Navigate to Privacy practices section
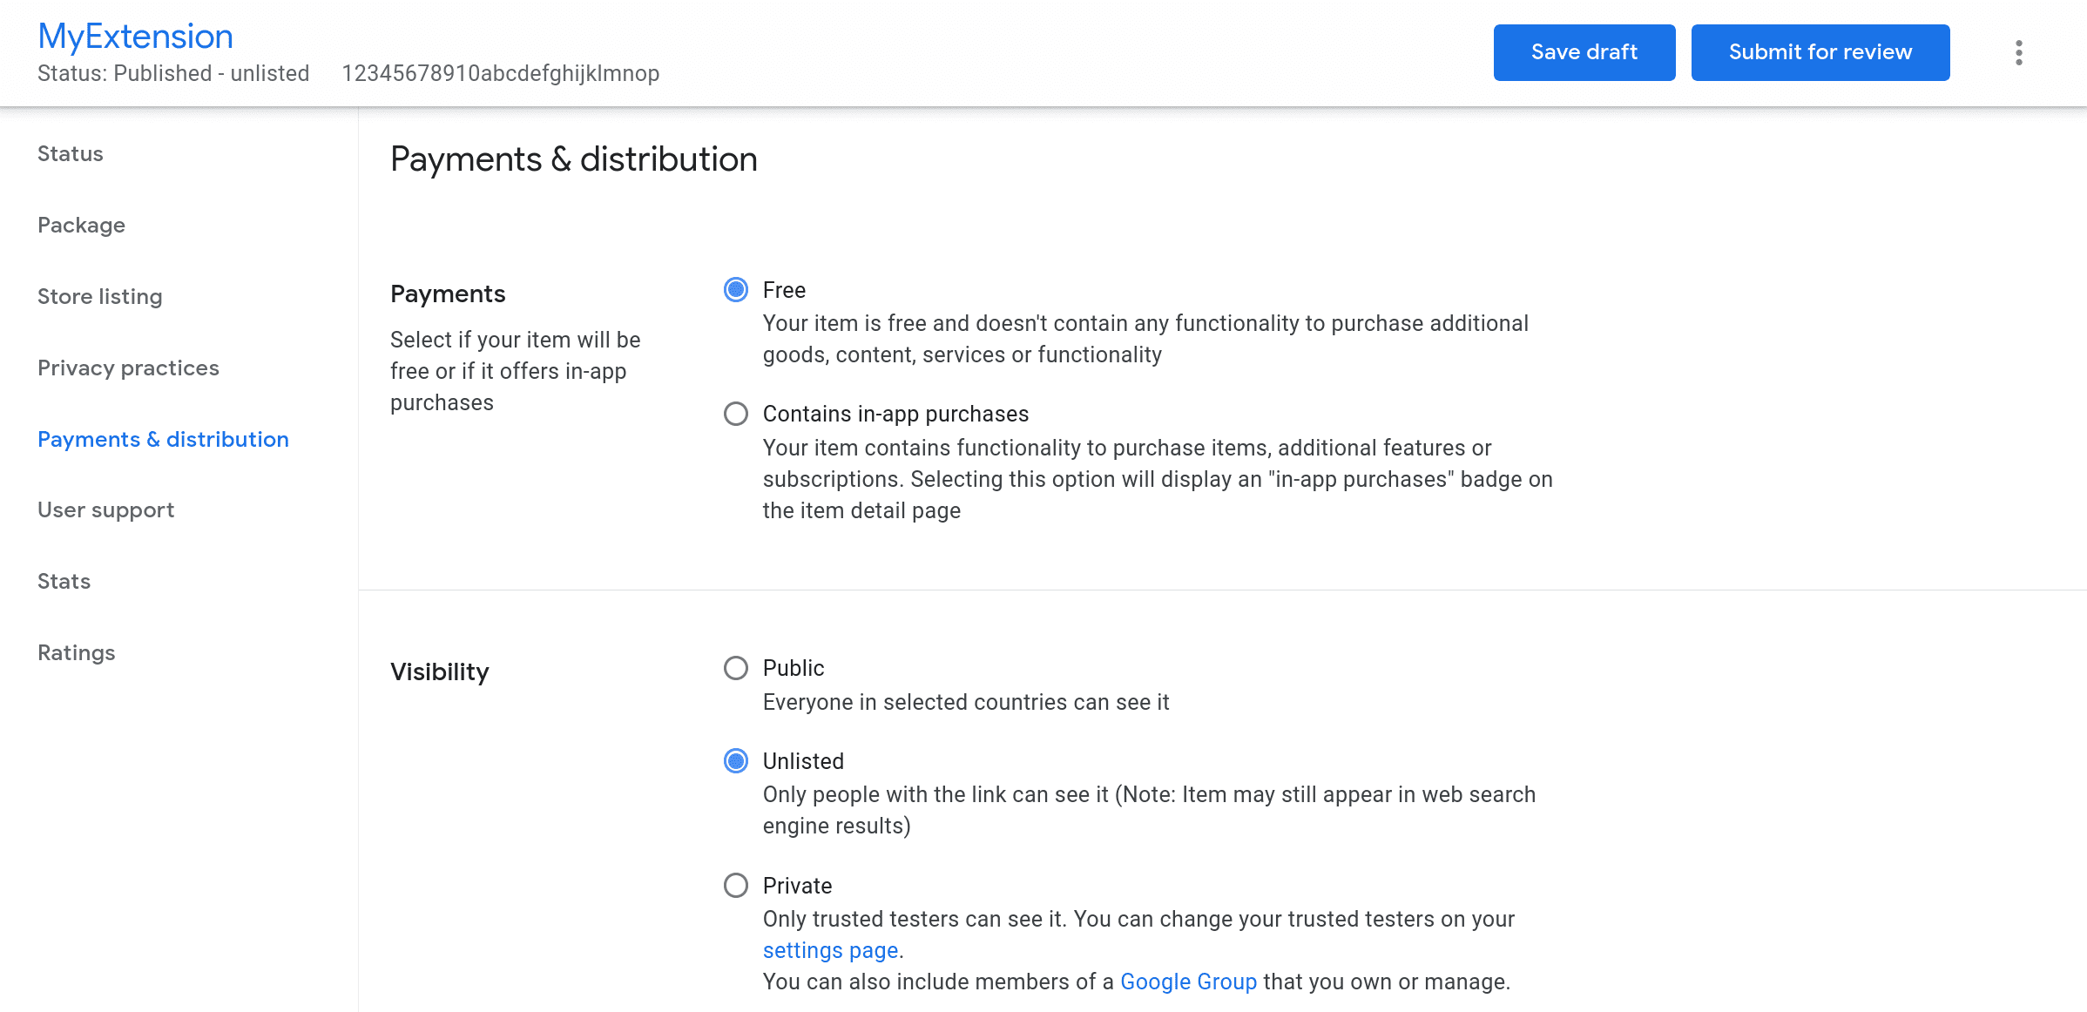The height and width of the screenshot is (1012, 2087). coord(129,368)
